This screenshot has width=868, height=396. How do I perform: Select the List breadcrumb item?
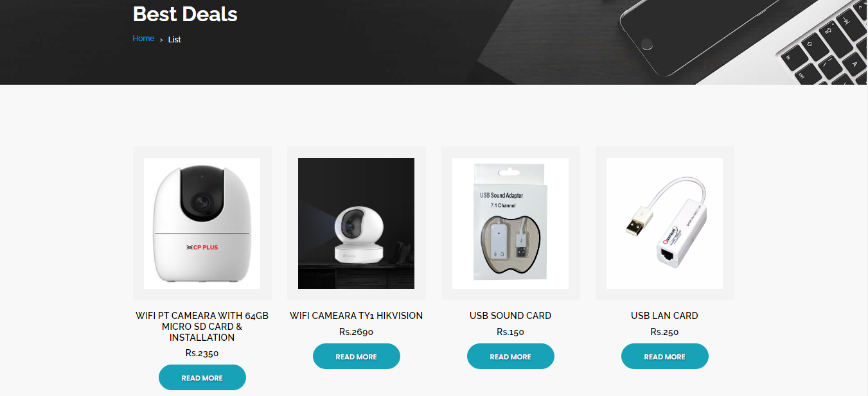pyautogui.click(x=175, y=39)
